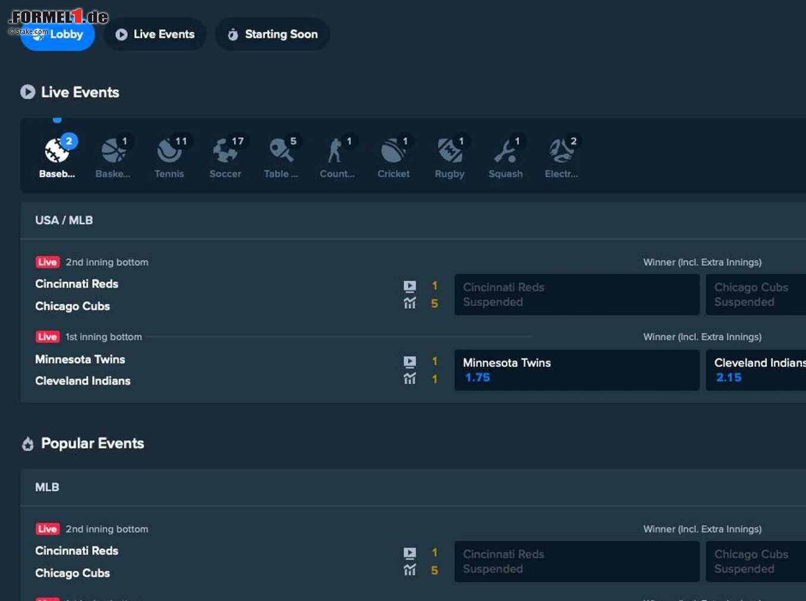Open live stream for Reds–Cubs under USA / MLB

click(x=410, y=286)
